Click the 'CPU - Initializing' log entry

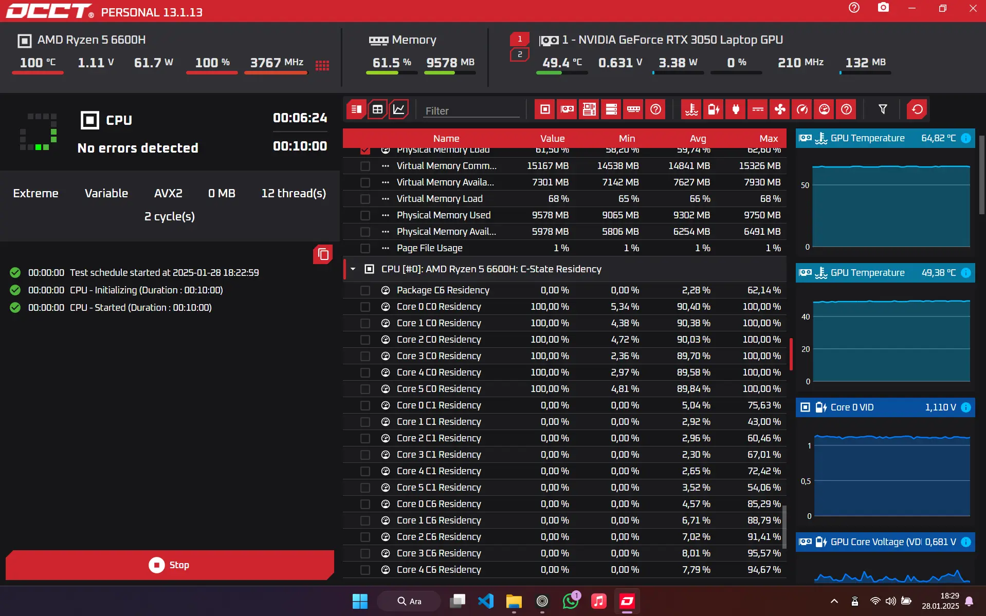coord(146,290)
